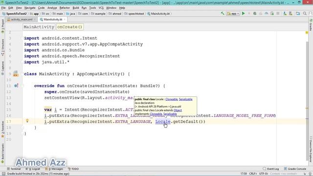This screenshot has height=176, width=313.
Task: Click the MainActivity structure breadcrumb
Action: click(x=39, y=27)
